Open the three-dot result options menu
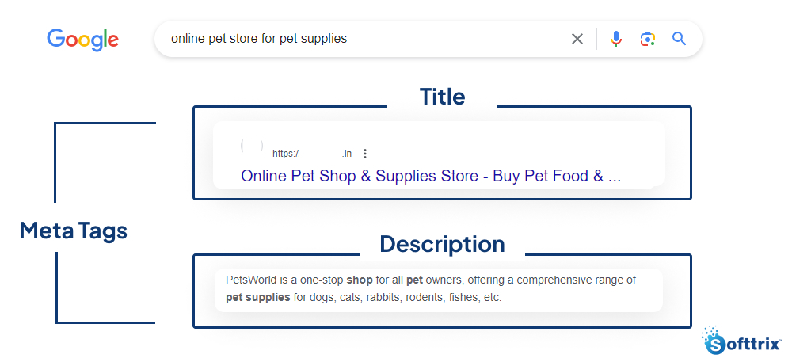Viewport: 792px width, 362px height. pos(365,154)
